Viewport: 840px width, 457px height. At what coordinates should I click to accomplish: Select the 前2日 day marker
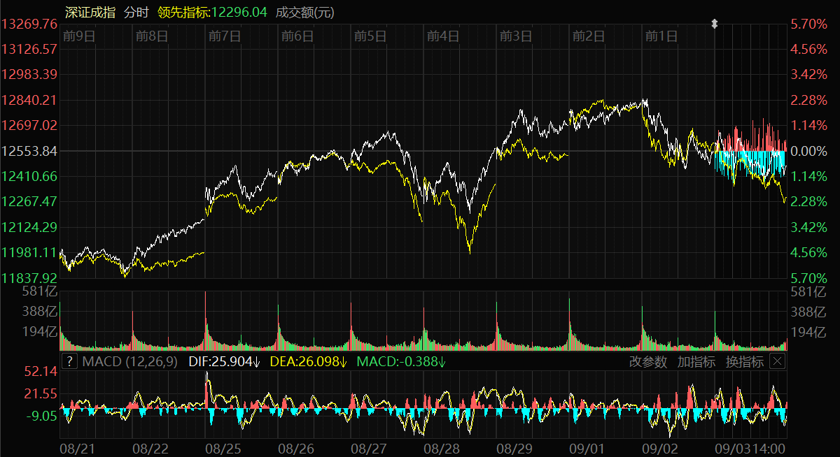pos(588,36)
